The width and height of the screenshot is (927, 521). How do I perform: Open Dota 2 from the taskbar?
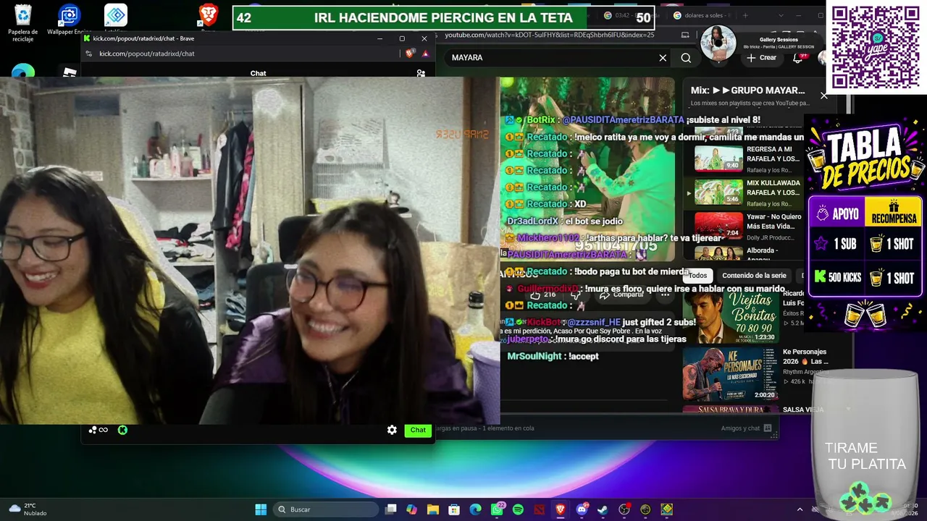(x=539, y=509)
